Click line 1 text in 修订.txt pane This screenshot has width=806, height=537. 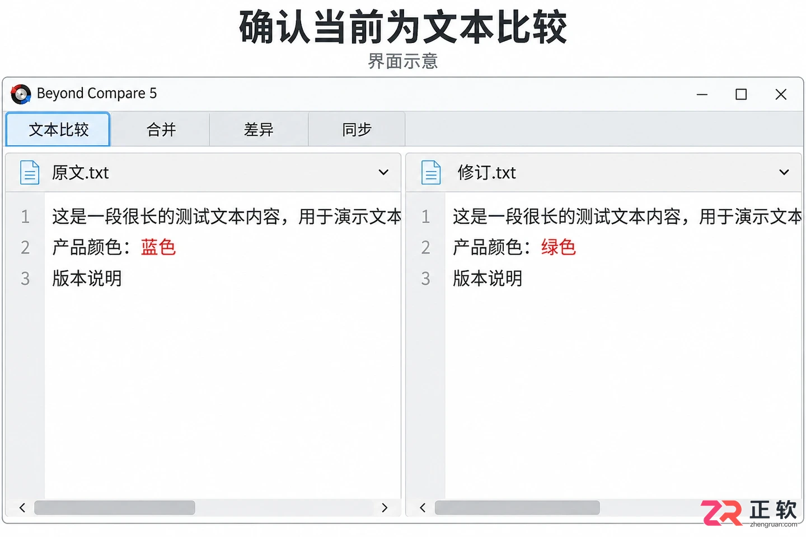click(627, 216)
